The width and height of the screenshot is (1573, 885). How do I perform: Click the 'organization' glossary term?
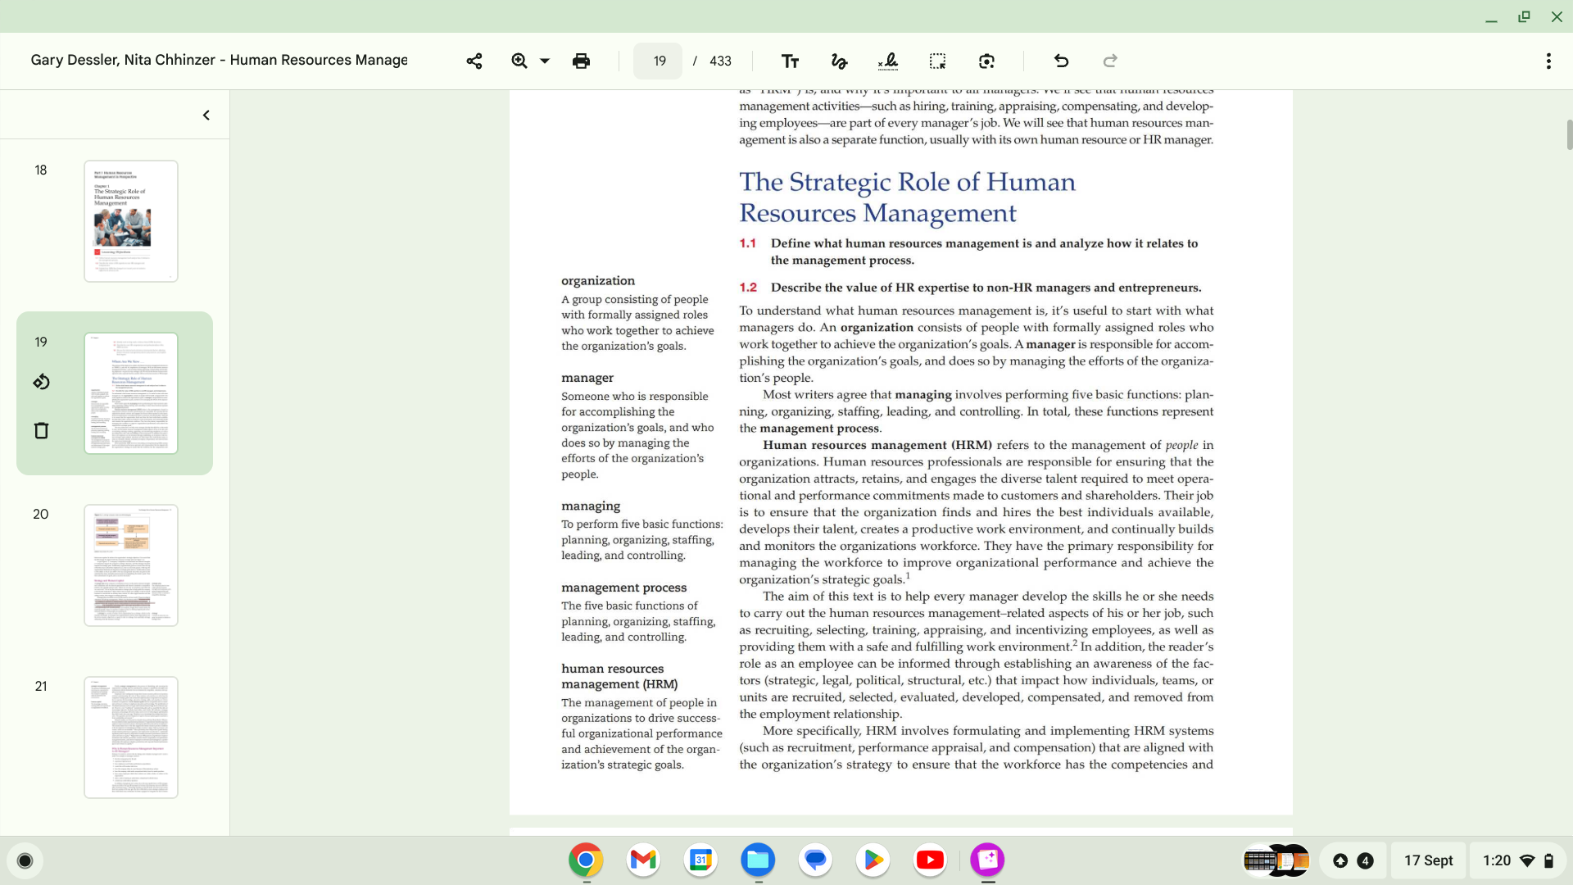coord(598,280)
